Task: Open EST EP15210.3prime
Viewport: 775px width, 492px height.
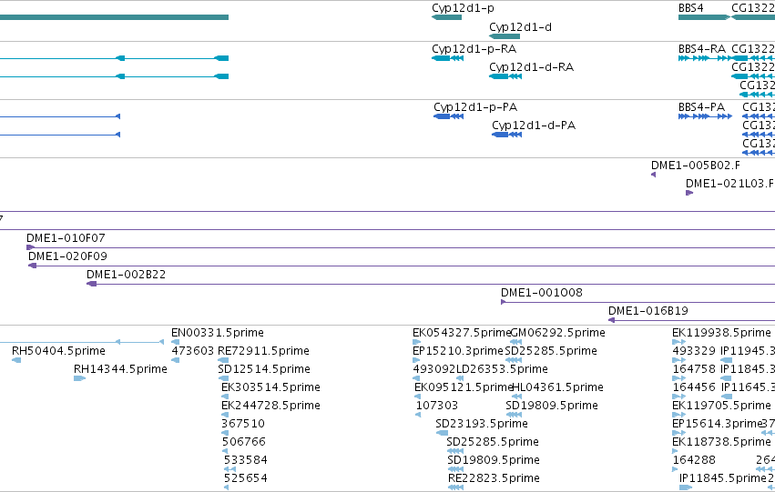Action: click(458, 351)
